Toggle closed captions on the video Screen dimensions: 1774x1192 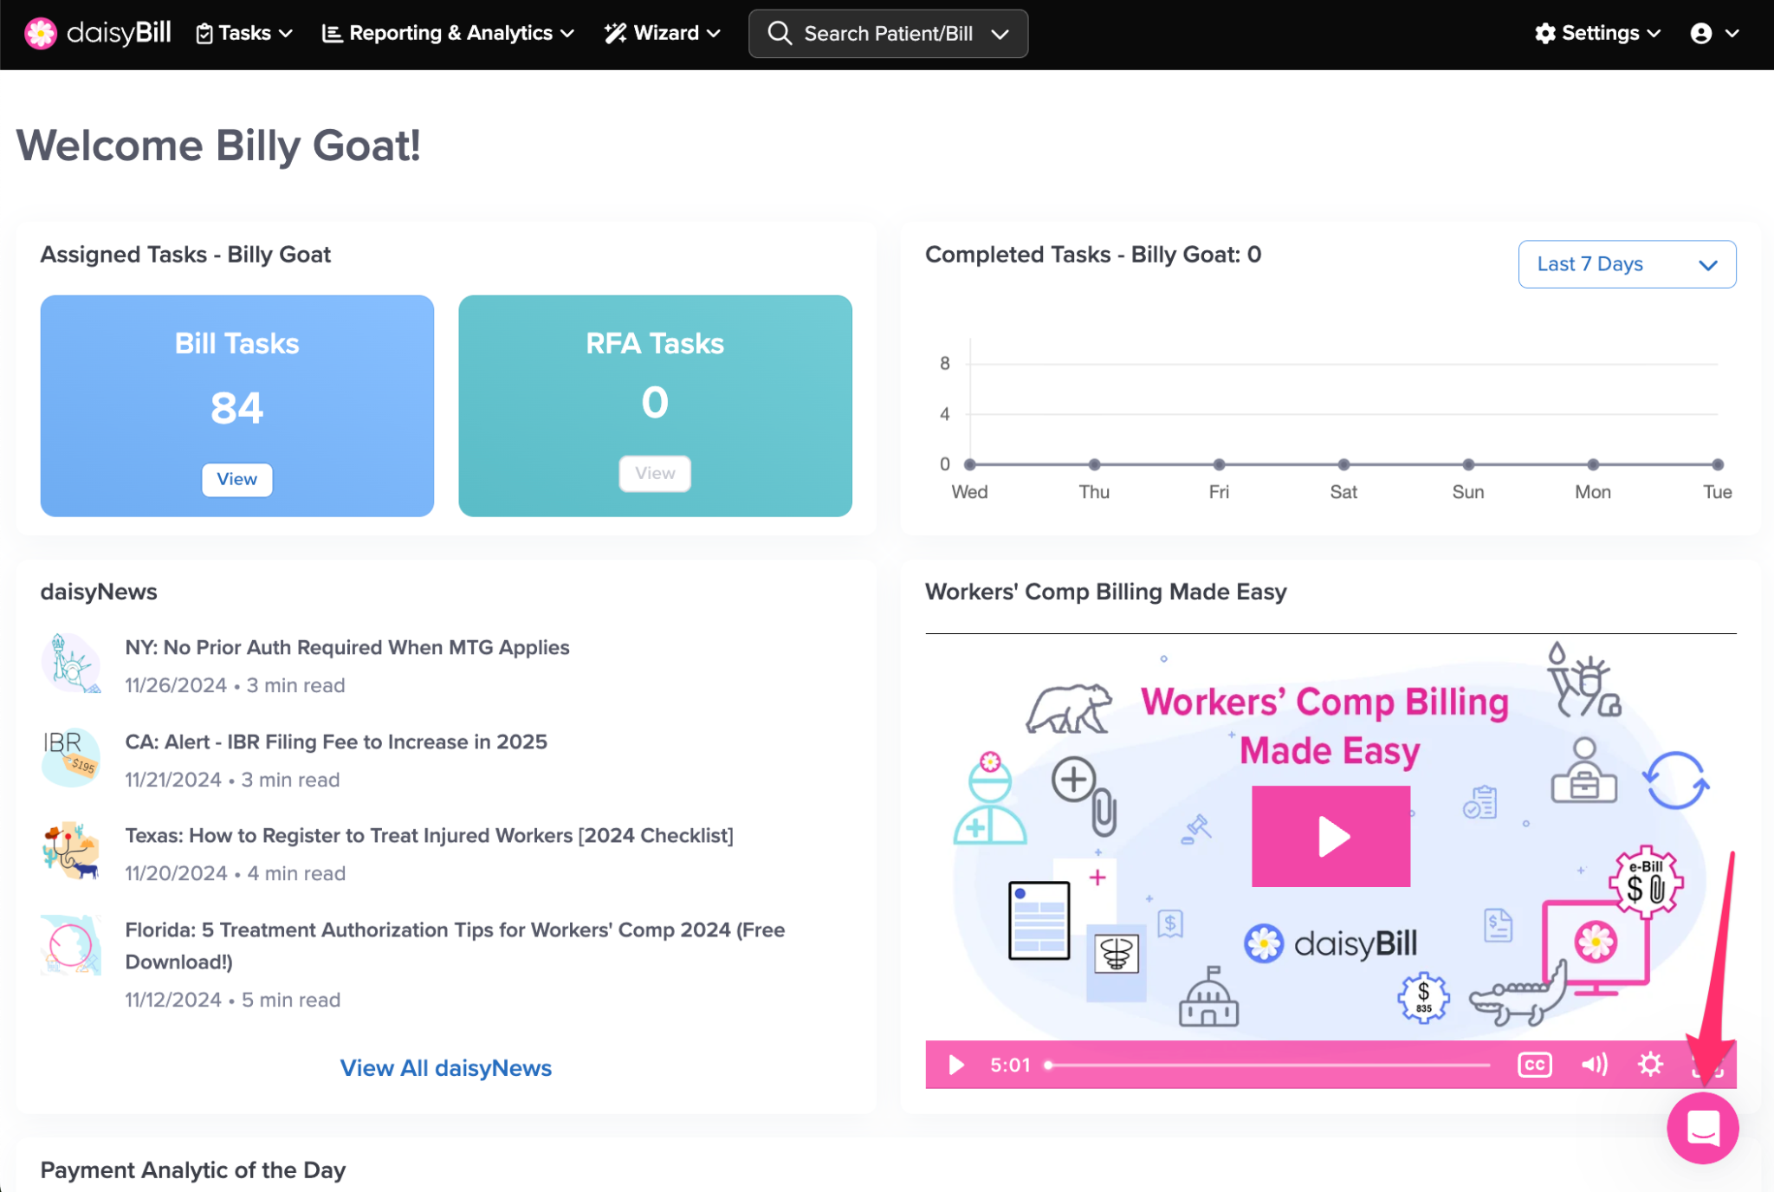[1534, 1065]
